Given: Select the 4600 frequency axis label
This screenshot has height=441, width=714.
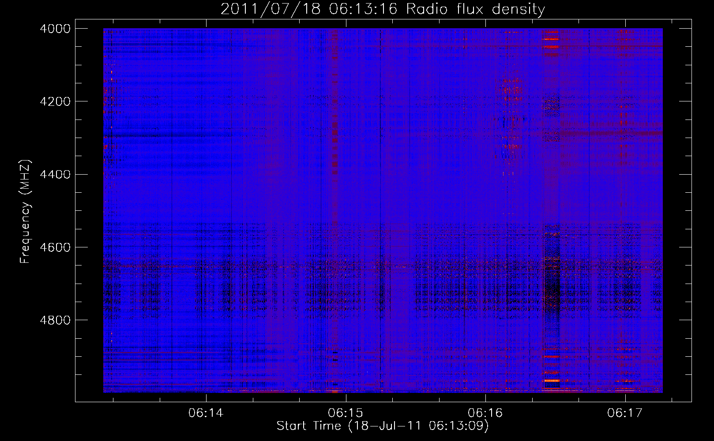Looking at the screenshot, I should (55, 247).
